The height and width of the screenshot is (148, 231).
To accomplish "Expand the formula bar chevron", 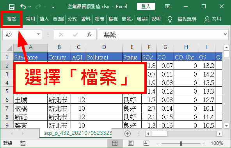I will pos(225,35).
